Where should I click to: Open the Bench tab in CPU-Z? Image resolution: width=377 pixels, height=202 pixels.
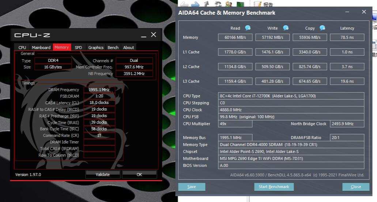click(x=113, y=47)
